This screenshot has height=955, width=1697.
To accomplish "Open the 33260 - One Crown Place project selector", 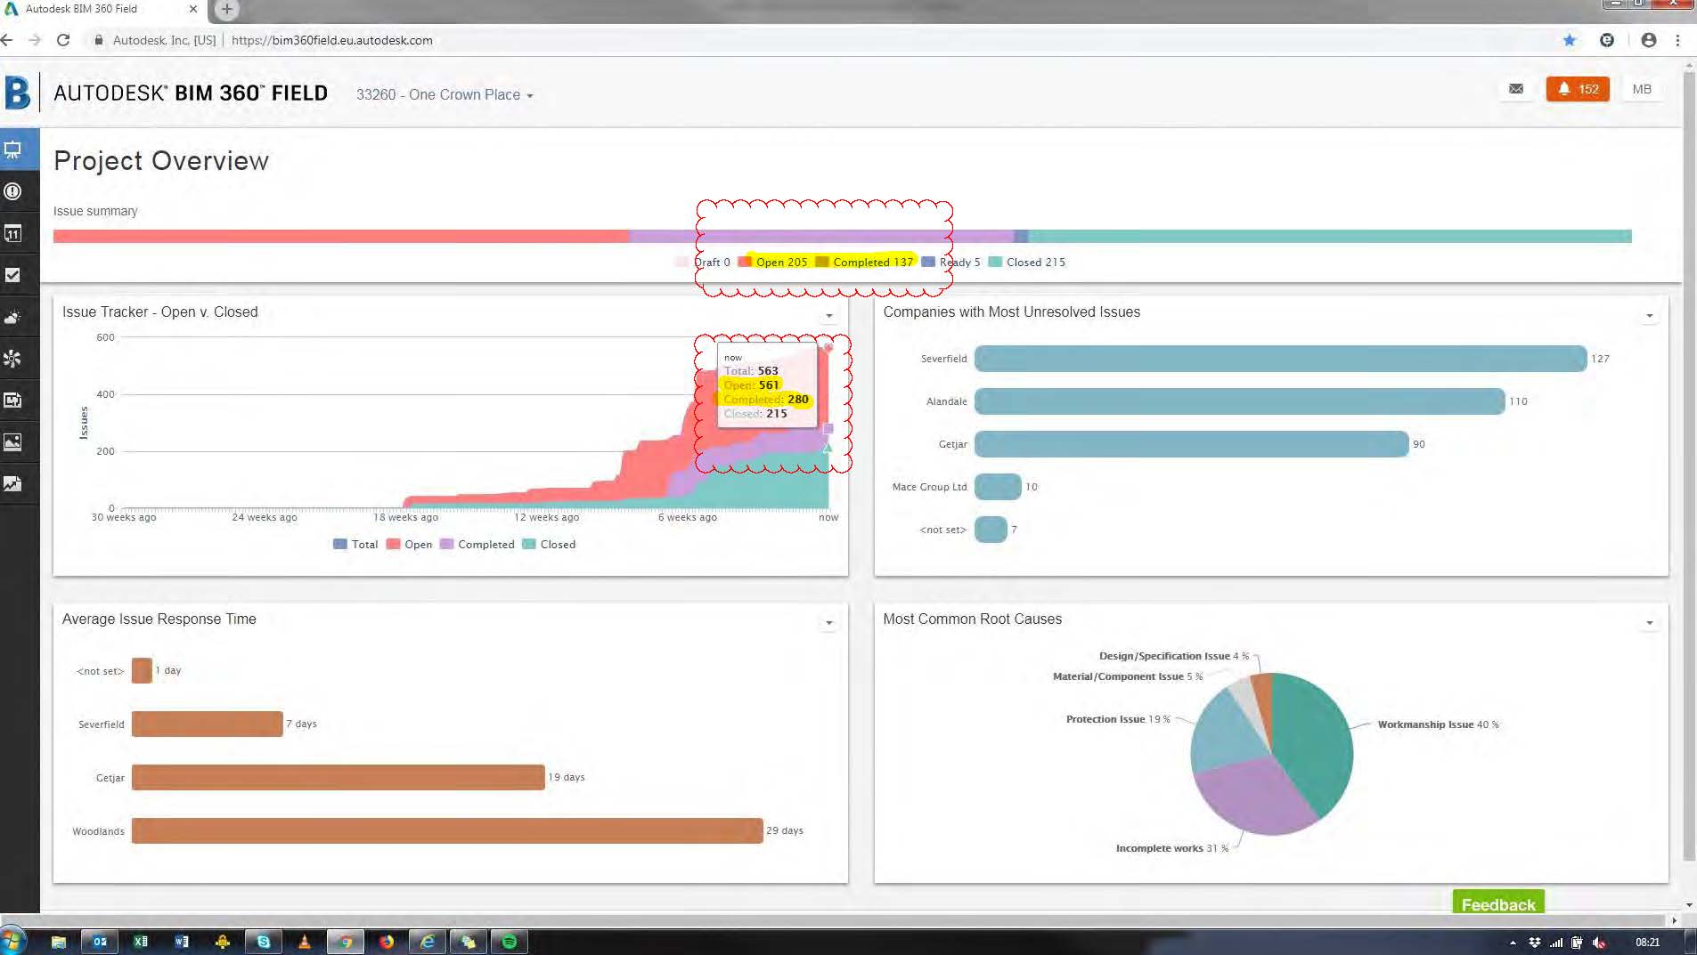I will 443,95.
